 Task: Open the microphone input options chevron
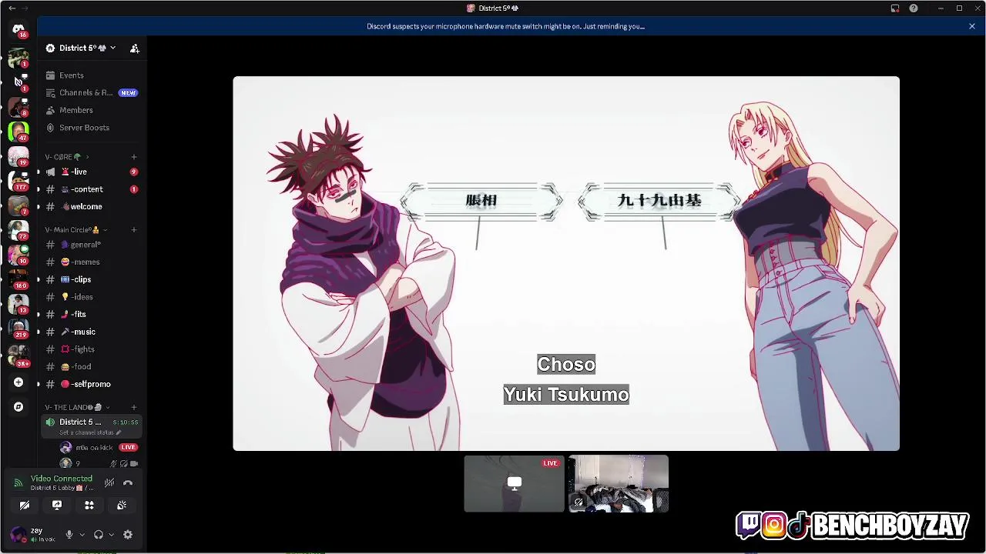pyautogui.click(x=82, y=535)
